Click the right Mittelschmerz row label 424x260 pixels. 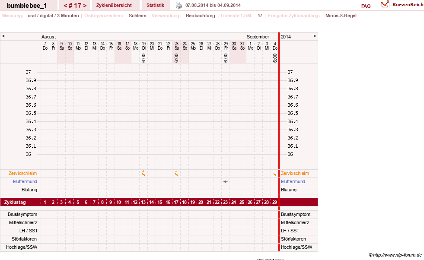coord(295,223)
